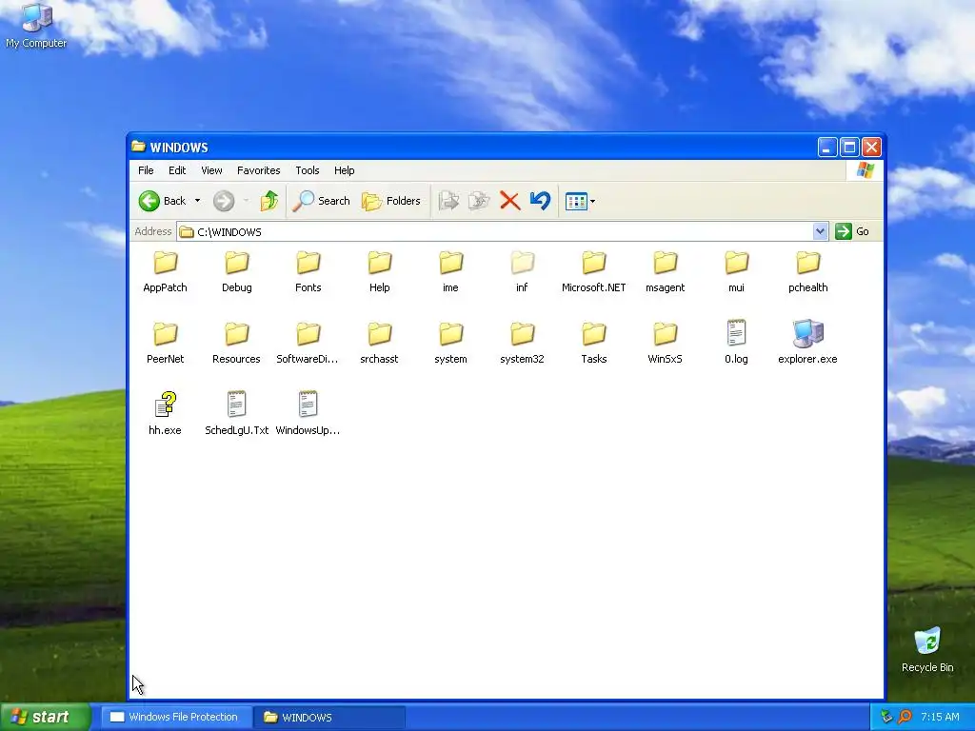
Task: Select the hh.exe help icon
Action: coord(166,404)
